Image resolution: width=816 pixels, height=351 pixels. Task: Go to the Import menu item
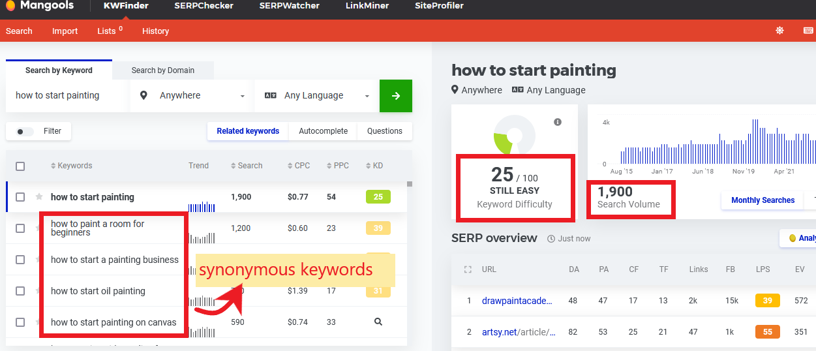click(x=65, y=31)
